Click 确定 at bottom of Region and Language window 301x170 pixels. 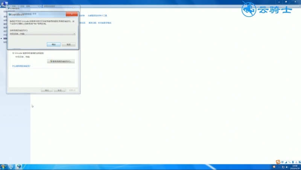coord(47,90)
